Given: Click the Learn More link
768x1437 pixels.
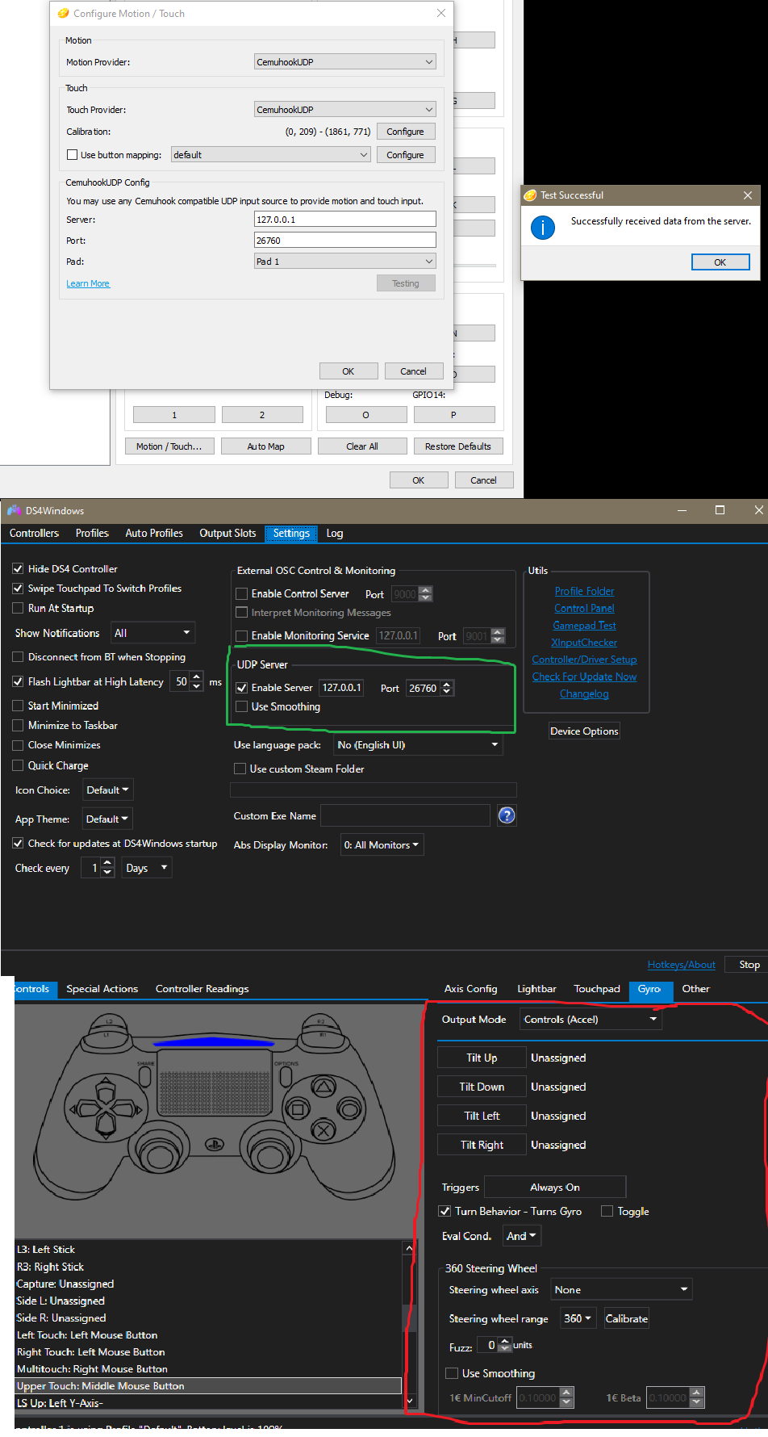Looking at the screenshot, I should pyautogui.click(x=88, y=283).
